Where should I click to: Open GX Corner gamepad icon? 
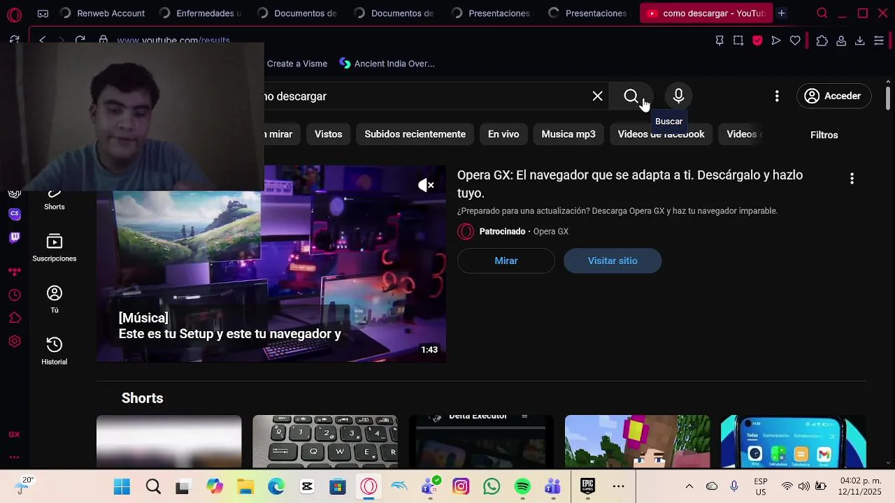coord(43,13)
